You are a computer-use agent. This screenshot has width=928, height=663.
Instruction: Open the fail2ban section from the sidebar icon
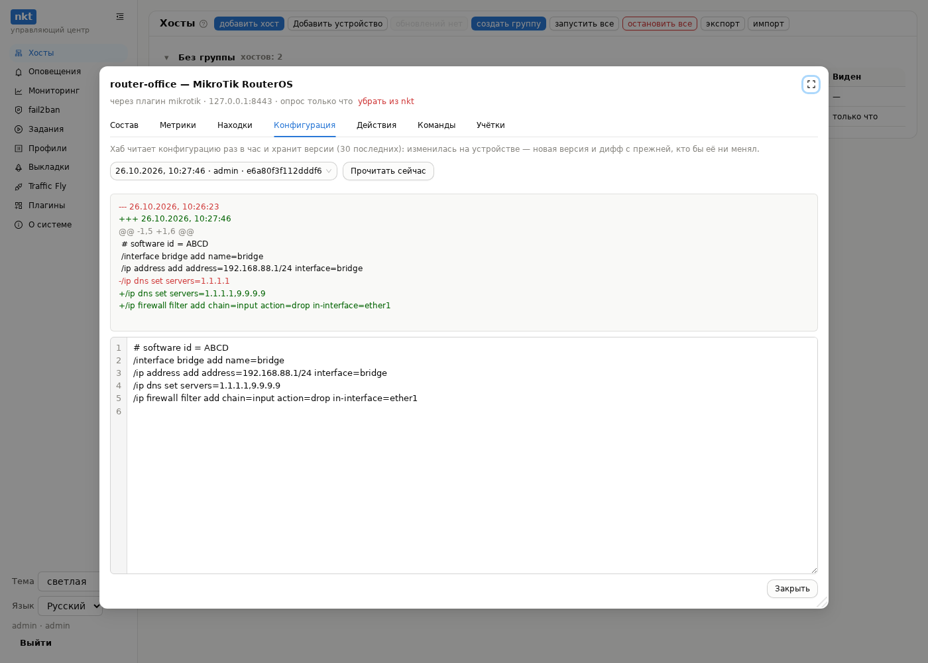click(19, 110)
